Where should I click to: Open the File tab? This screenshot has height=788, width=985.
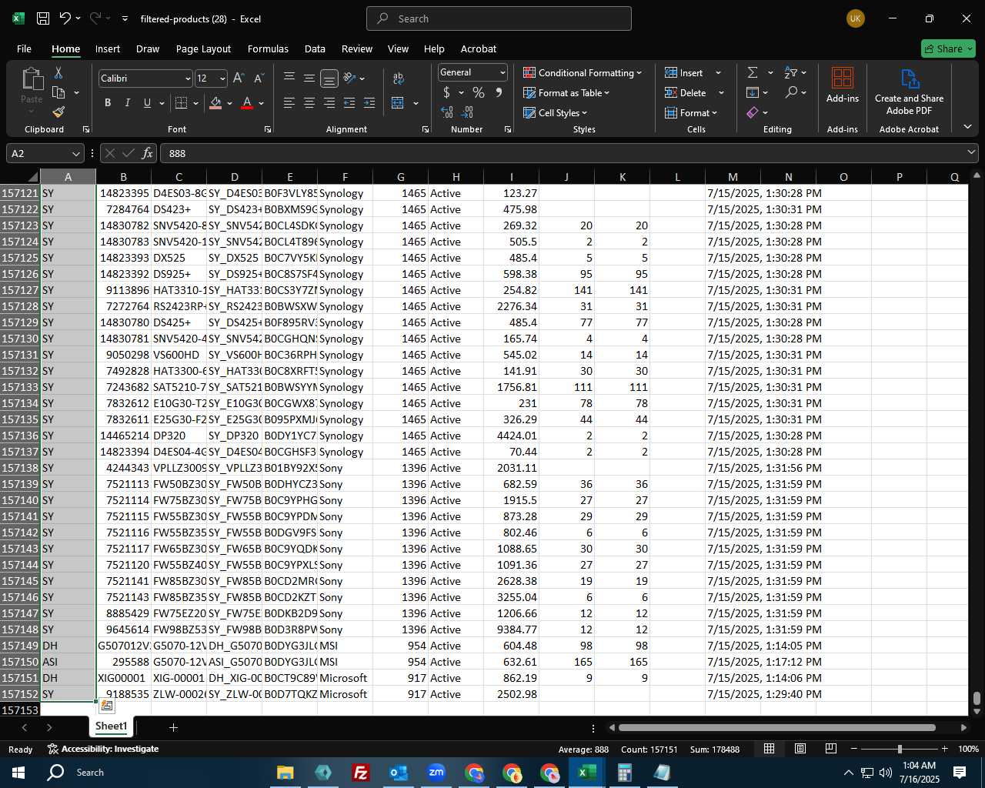24,48
